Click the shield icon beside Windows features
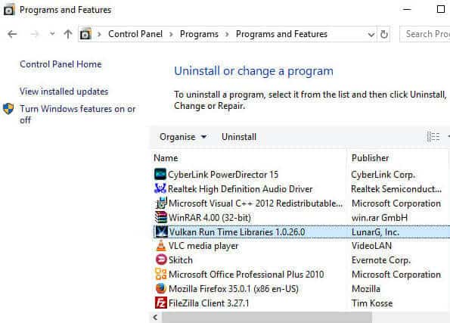The height and width of the screenshot is (323, 450). tap(8, 109)
